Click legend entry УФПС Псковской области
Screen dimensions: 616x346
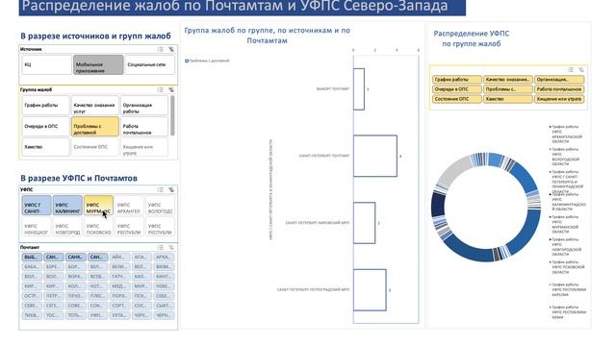[x=567, y=267]
